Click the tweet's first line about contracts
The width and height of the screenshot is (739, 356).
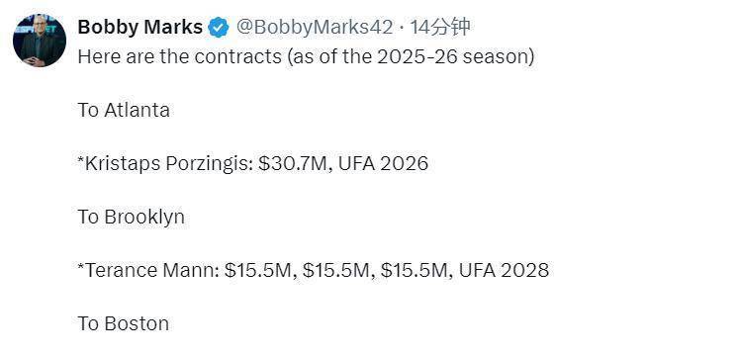[306, 57]
